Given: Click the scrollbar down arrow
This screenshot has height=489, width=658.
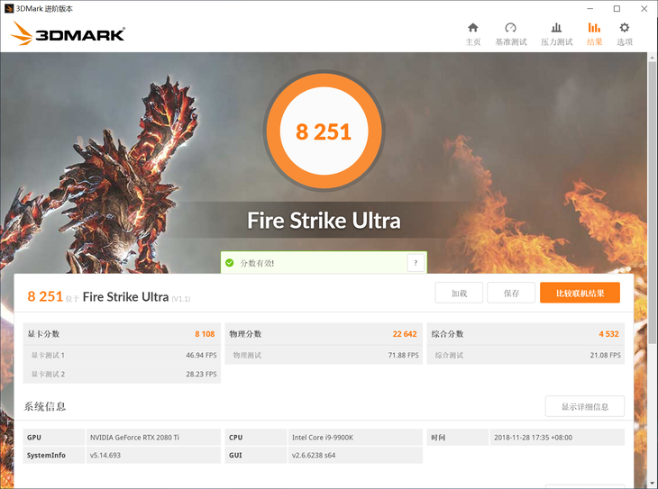Looking at the screenshot, I should click(652, 484).
